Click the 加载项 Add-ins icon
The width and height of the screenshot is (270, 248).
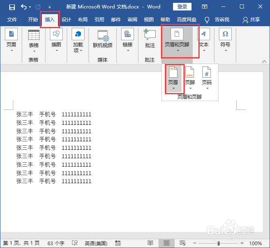(78, 34)
